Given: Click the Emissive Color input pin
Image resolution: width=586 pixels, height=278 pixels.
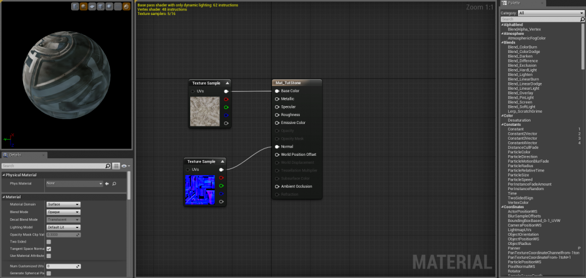Looking at the screenshot, I should 277,123.
